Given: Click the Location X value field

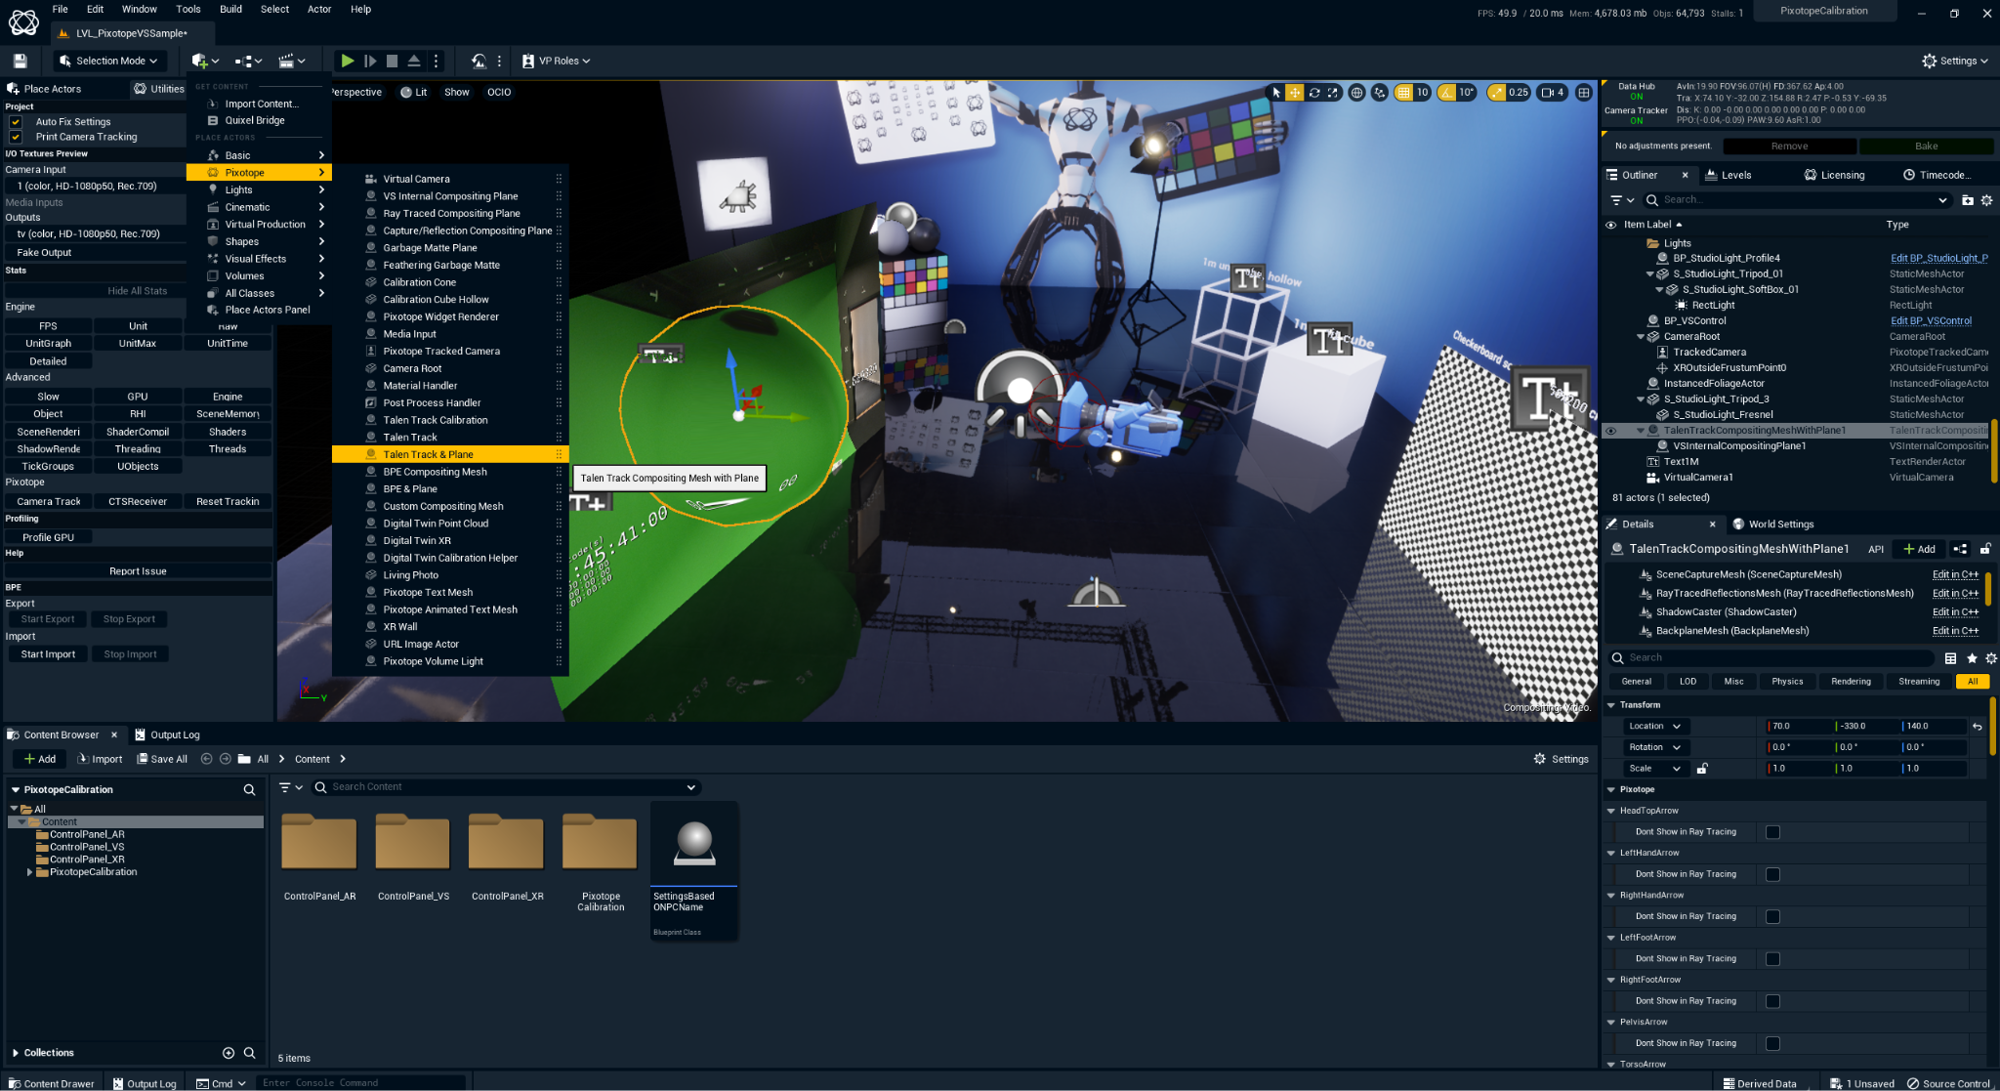Looking at the screenshot, I should point(1797,727).
